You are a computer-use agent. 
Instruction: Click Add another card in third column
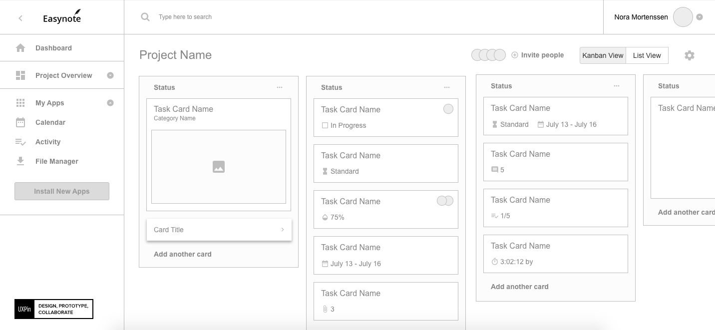pyautogui.click(x=520, y=287)
